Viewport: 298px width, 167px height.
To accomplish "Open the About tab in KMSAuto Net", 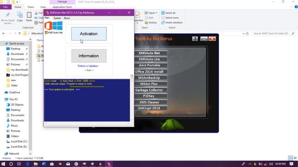I will [67, 18].
